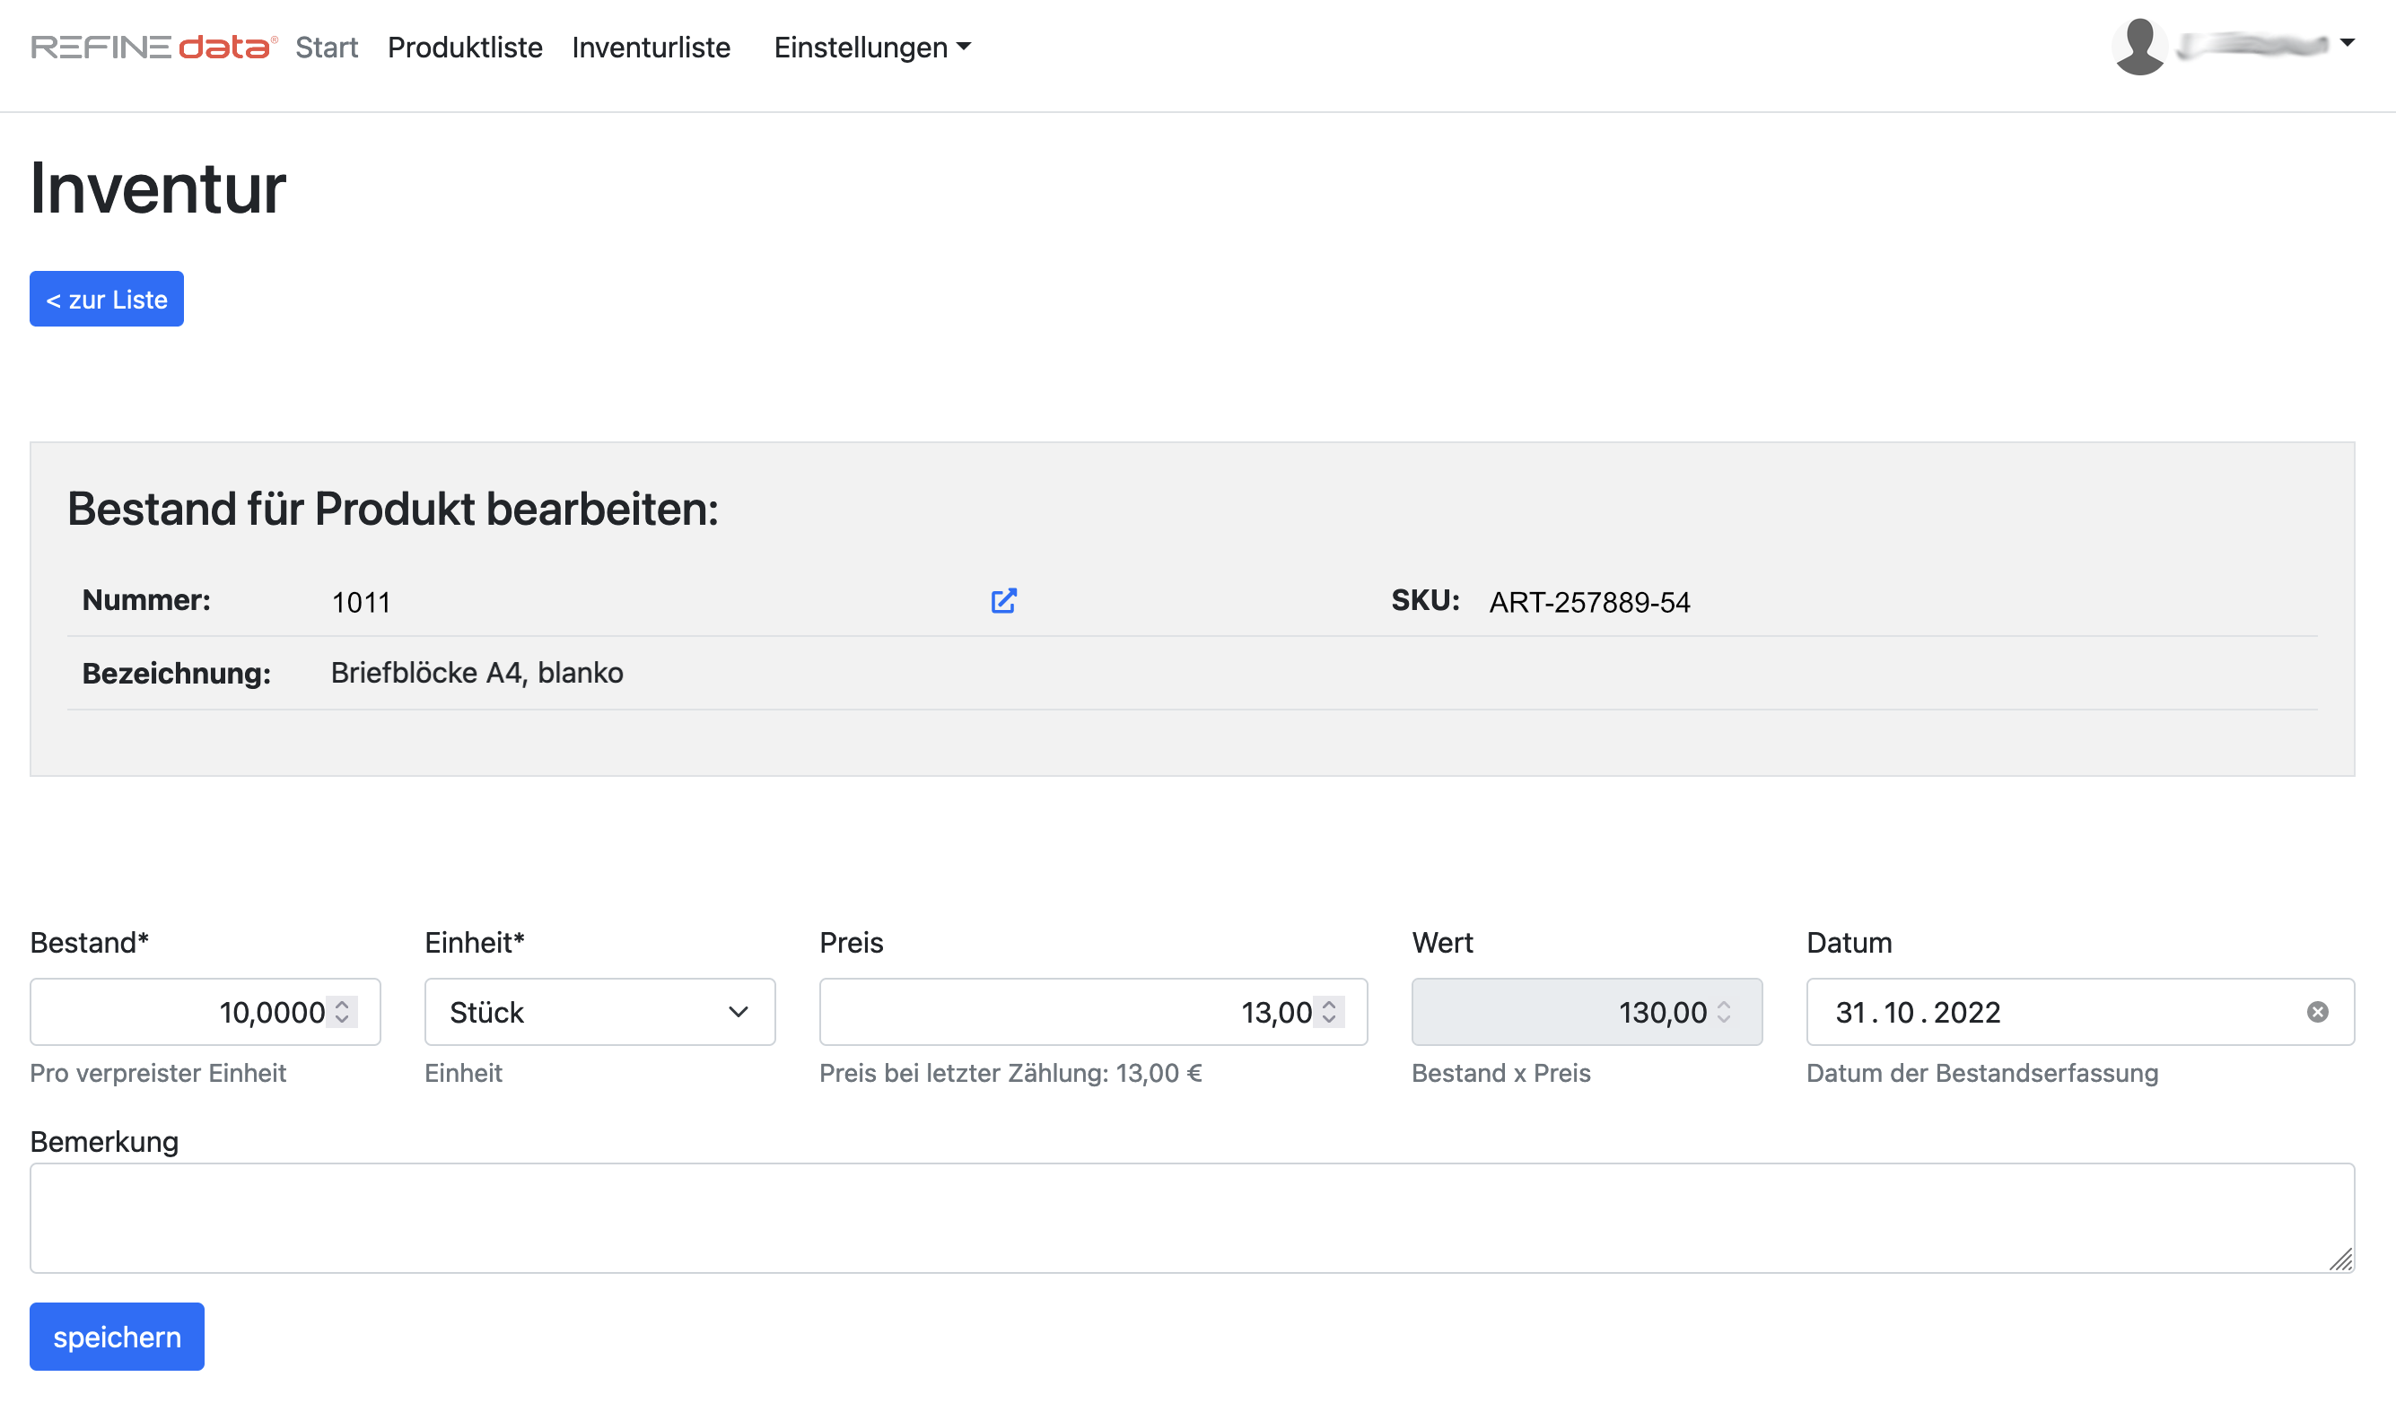Screen dimensions: 2396x1403
Task: Expand the Einstellungen menu
Action: 871,47
